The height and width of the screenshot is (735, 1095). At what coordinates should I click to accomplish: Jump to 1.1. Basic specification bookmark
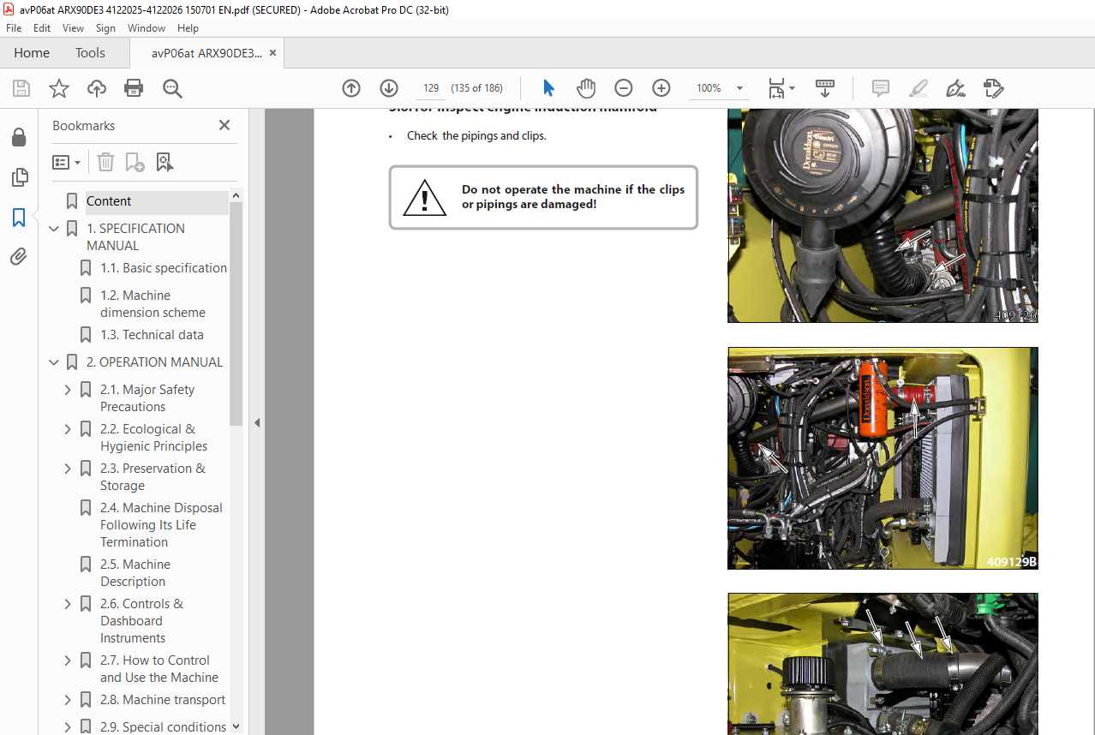point(164,268)
